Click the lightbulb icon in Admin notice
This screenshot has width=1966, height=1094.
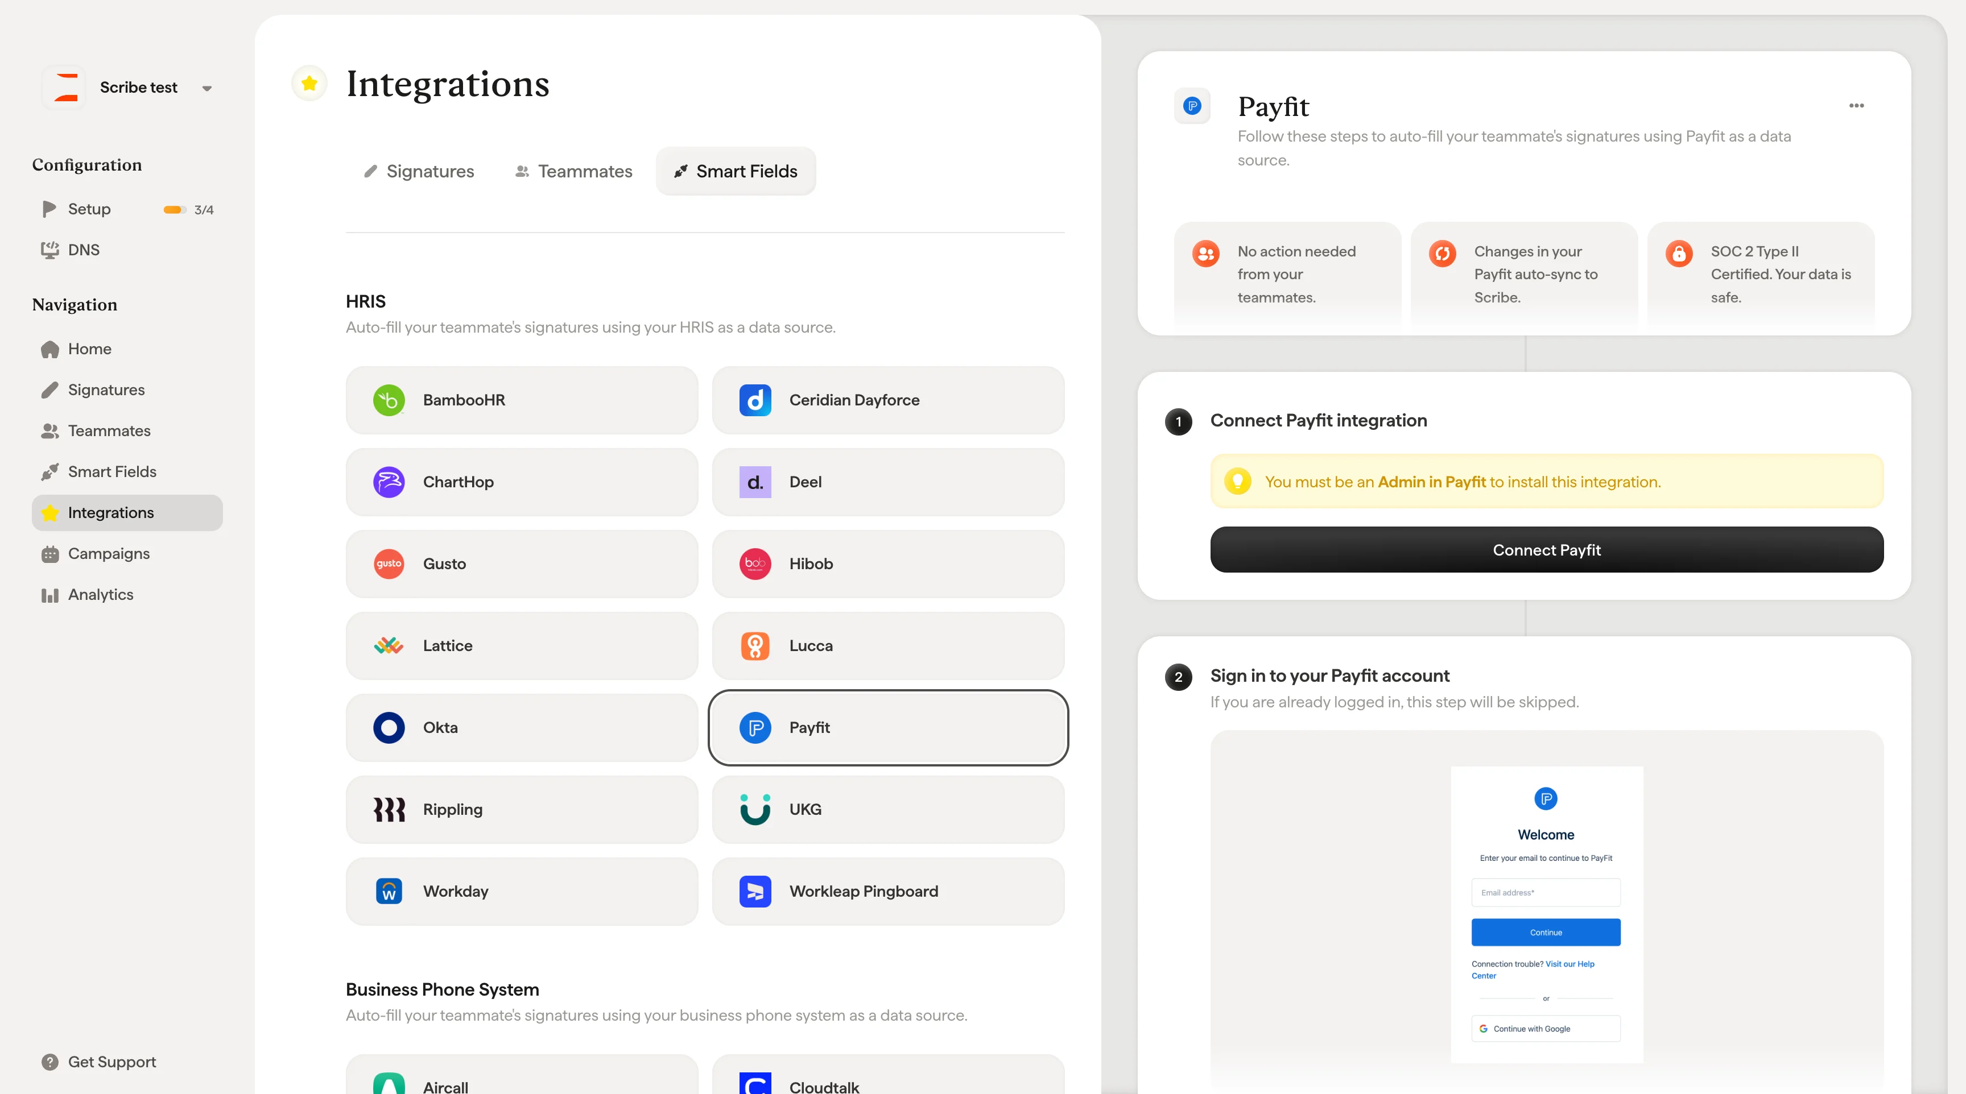[1238, 482]
